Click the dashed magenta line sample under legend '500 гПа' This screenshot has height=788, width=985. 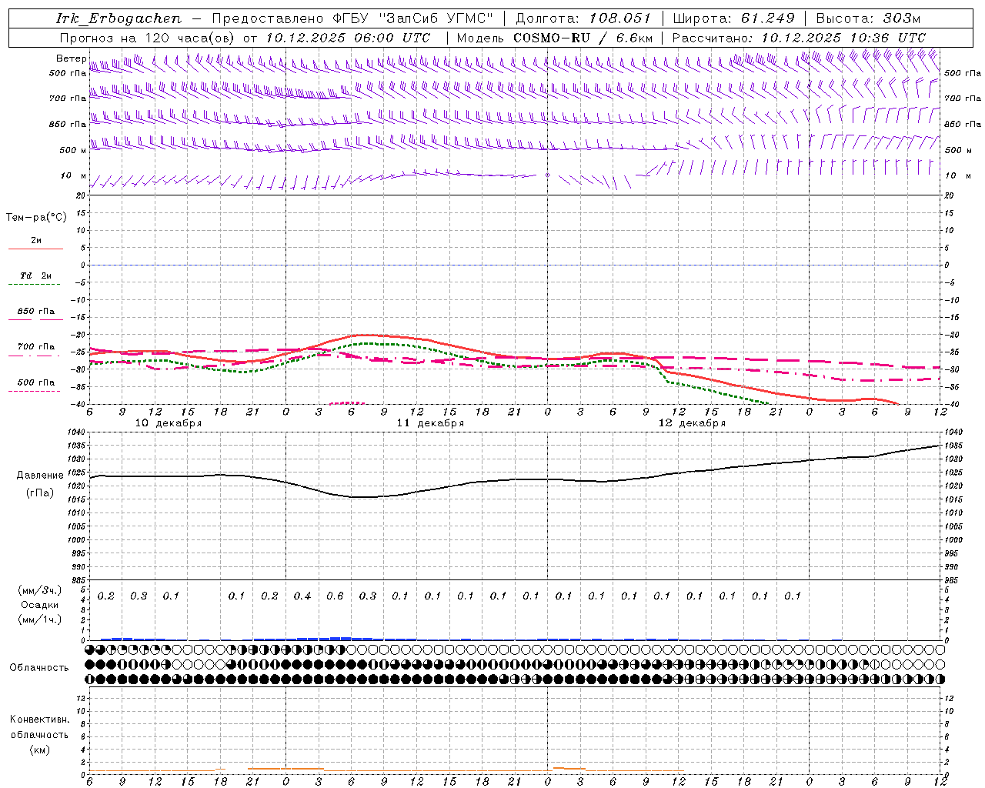35,391
